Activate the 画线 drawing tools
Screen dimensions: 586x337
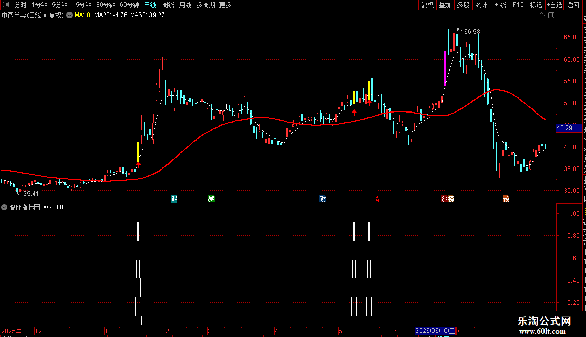click(499, 5)
